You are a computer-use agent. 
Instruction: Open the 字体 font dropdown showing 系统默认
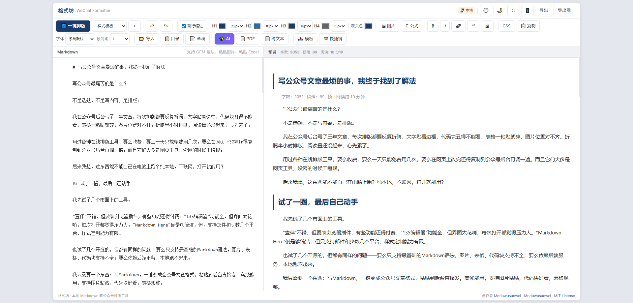[x=80, y=39]
